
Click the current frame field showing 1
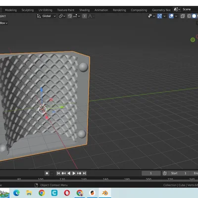pyautogui.click(x=151, y=173)
